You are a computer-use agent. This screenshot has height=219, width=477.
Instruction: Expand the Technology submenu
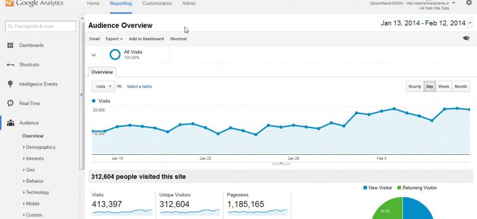[36, 192]
